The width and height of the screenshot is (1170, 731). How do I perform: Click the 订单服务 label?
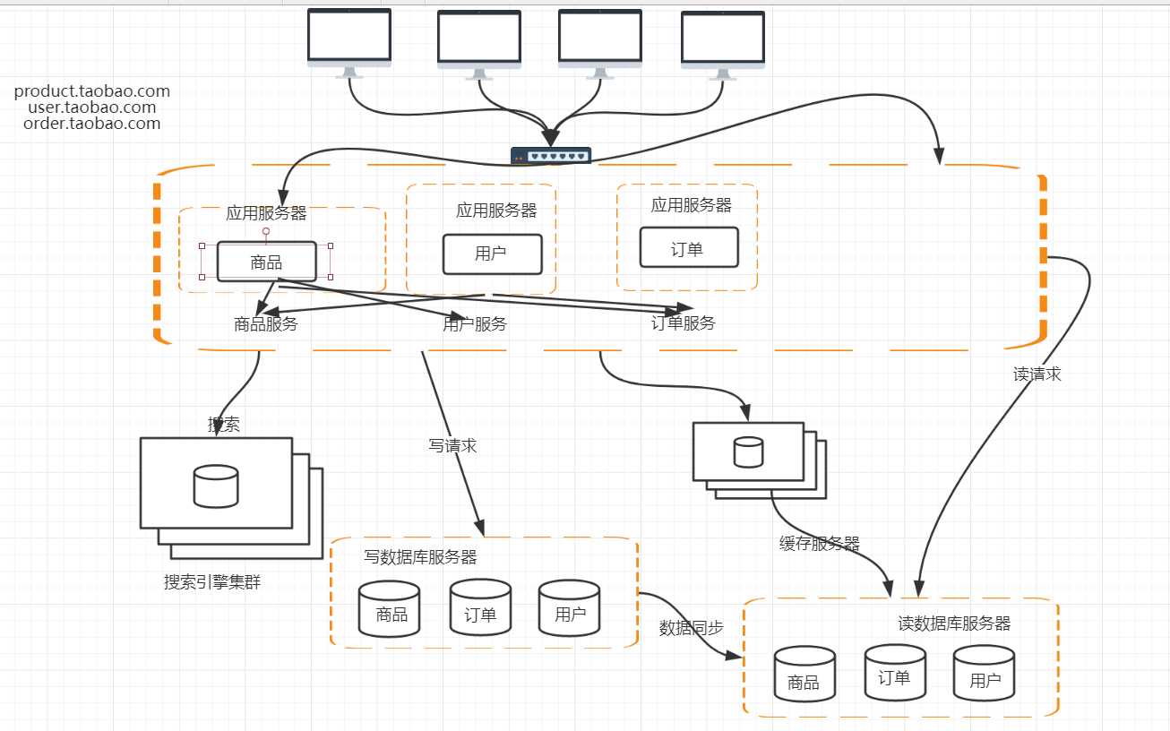[x=684, y=323]
